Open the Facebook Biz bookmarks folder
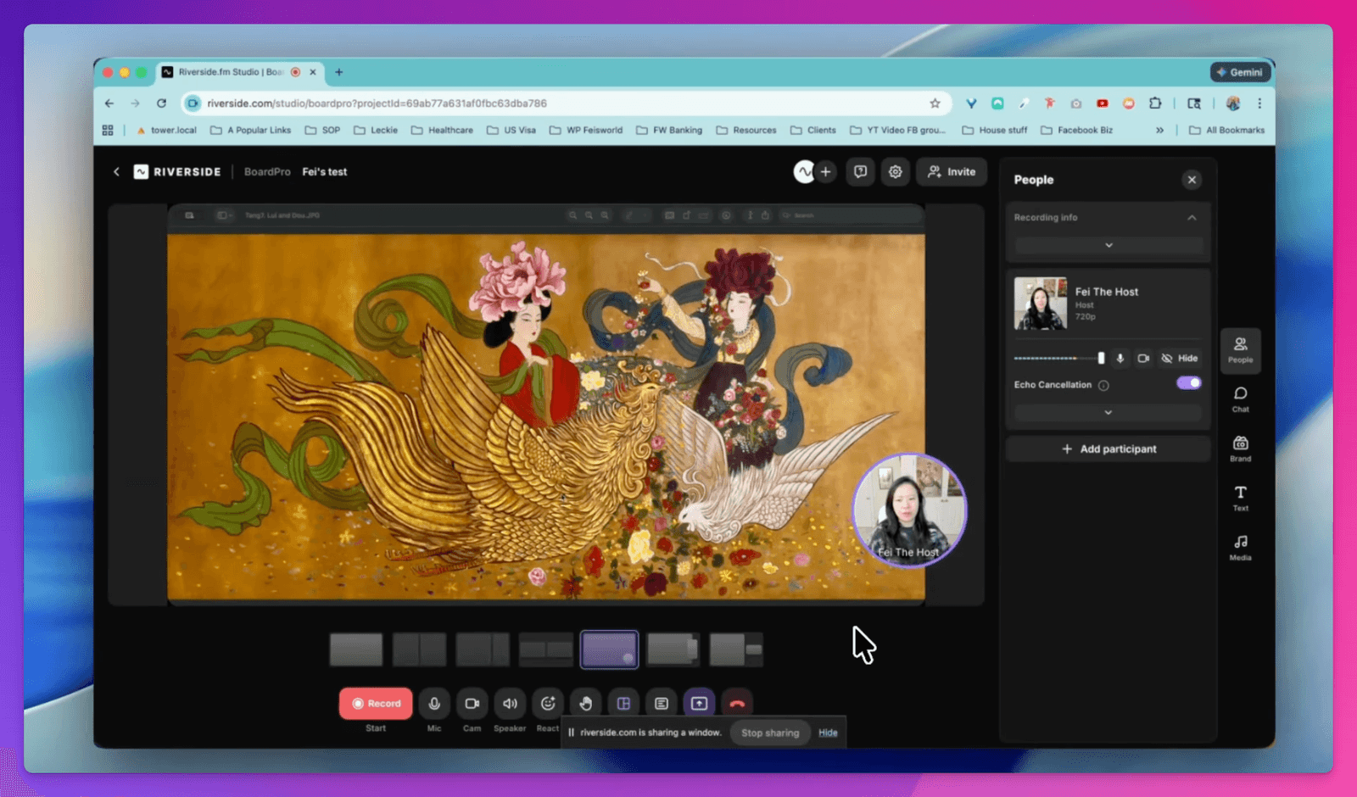1357x797 pixels. (x=1076, y=131)
